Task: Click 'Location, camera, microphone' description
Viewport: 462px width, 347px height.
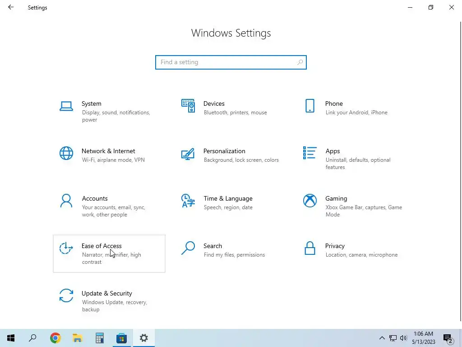Action: (361, 255)
